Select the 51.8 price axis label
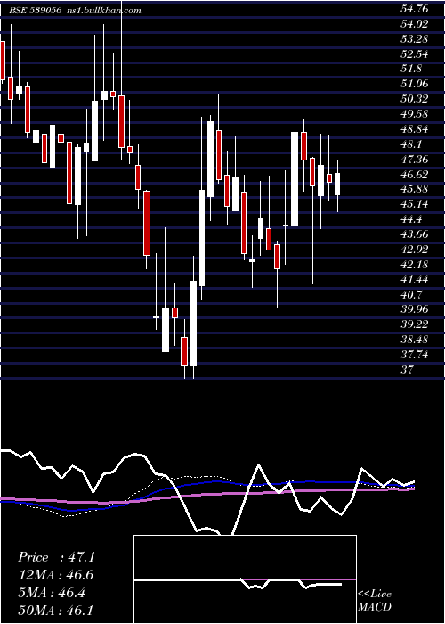Screen dimensions: 445x624 [411, 70]
